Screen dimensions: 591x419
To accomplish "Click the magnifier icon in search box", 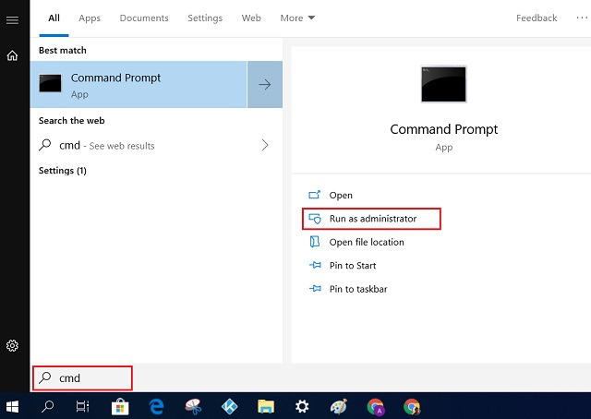I will point(45,377).
